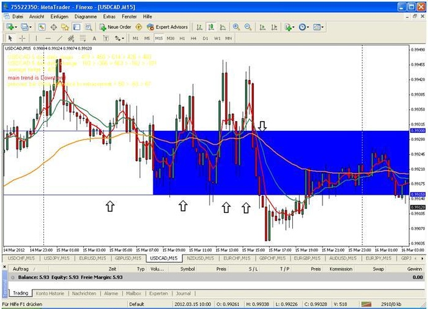The width and height of the screenshot is (428, 309).
Task: Switch to line chart type
Action: [223, 27]
